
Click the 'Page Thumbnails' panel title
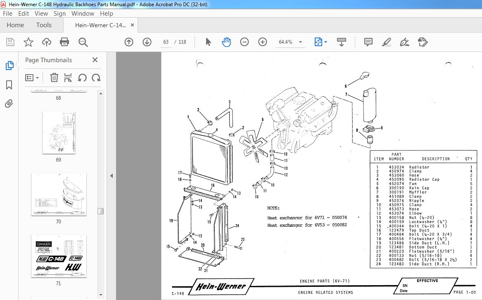pos(49,60)
